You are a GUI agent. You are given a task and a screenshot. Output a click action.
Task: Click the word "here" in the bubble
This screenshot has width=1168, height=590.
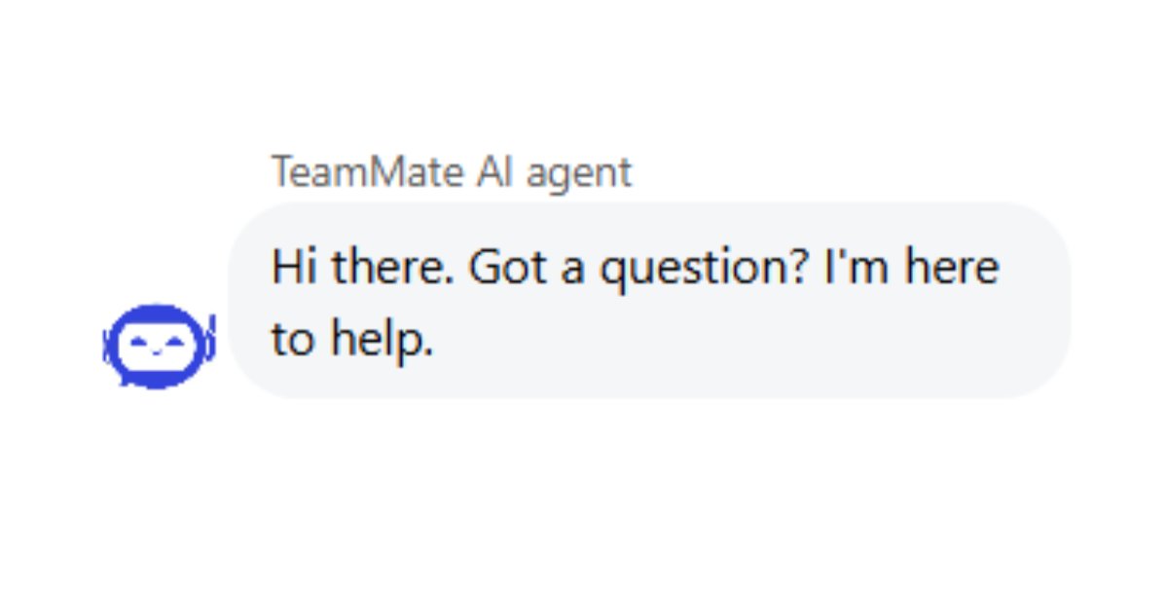pyautogui.click(x=951, y=267)
